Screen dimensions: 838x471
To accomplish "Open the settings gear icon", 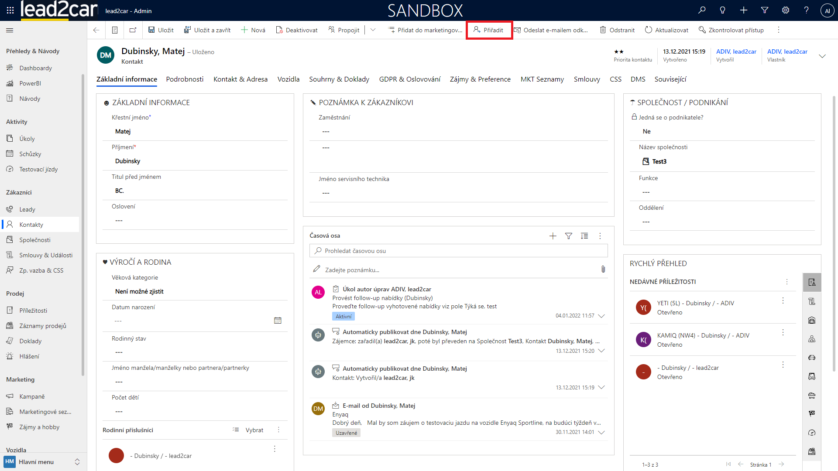I will (786, 10).
